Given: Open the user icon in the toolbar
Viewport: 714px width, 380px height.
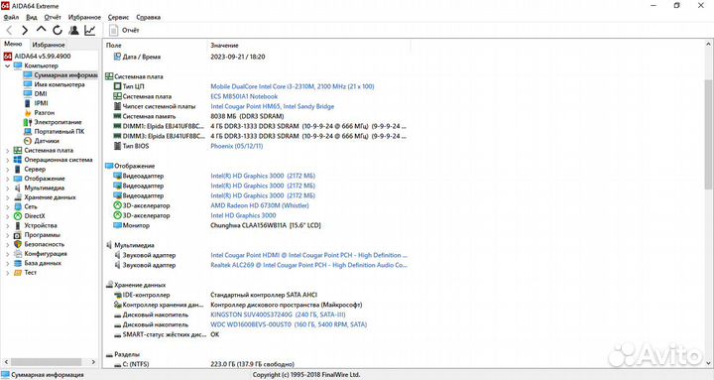Looking at the screenshot, I should (x=73, y=30).
